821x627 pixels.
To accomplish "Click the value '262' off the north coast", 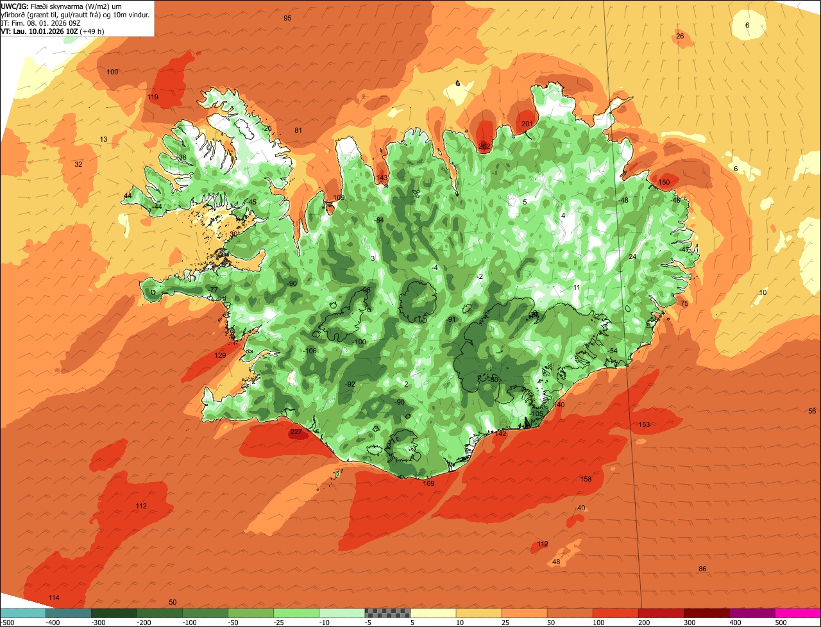I will pyautogui.click(x=484, y=146).
